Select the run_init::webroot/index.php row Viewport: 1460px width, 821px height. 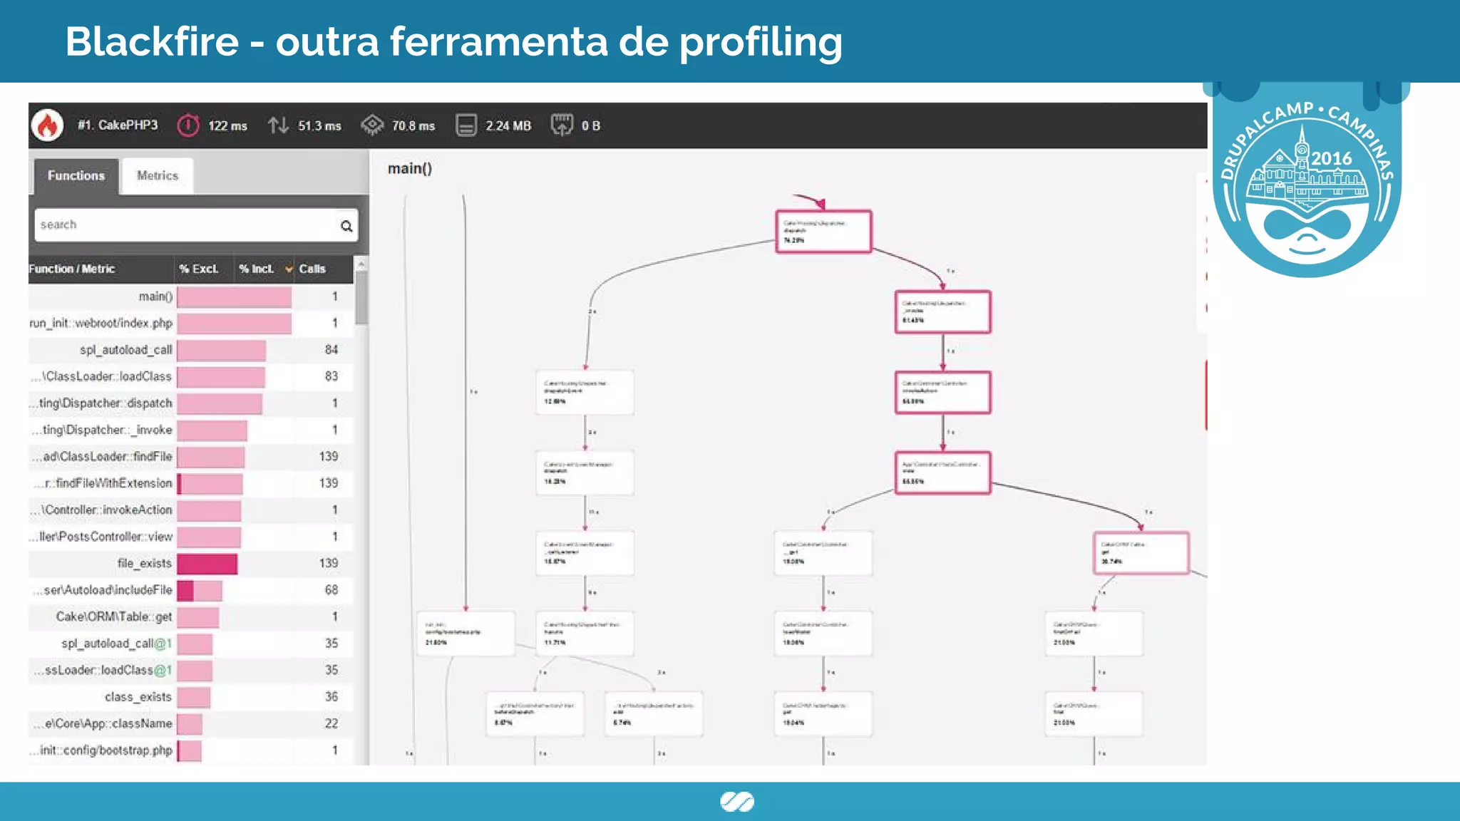coord(191,323)
